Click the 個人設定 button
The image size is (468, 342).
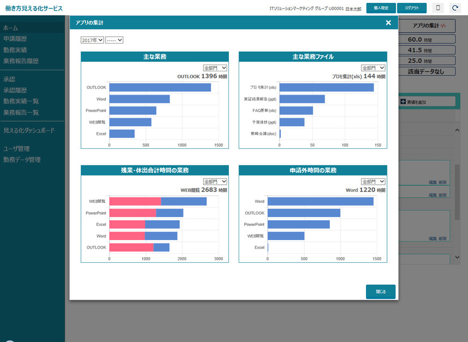[x=381, y=8]
